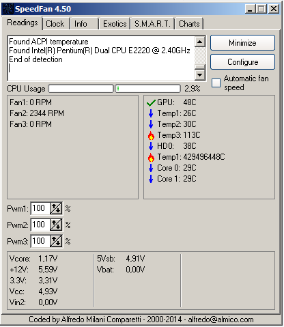
Task: Open the Clock tab
Action: pyautogui.click(x=55, y=24)
